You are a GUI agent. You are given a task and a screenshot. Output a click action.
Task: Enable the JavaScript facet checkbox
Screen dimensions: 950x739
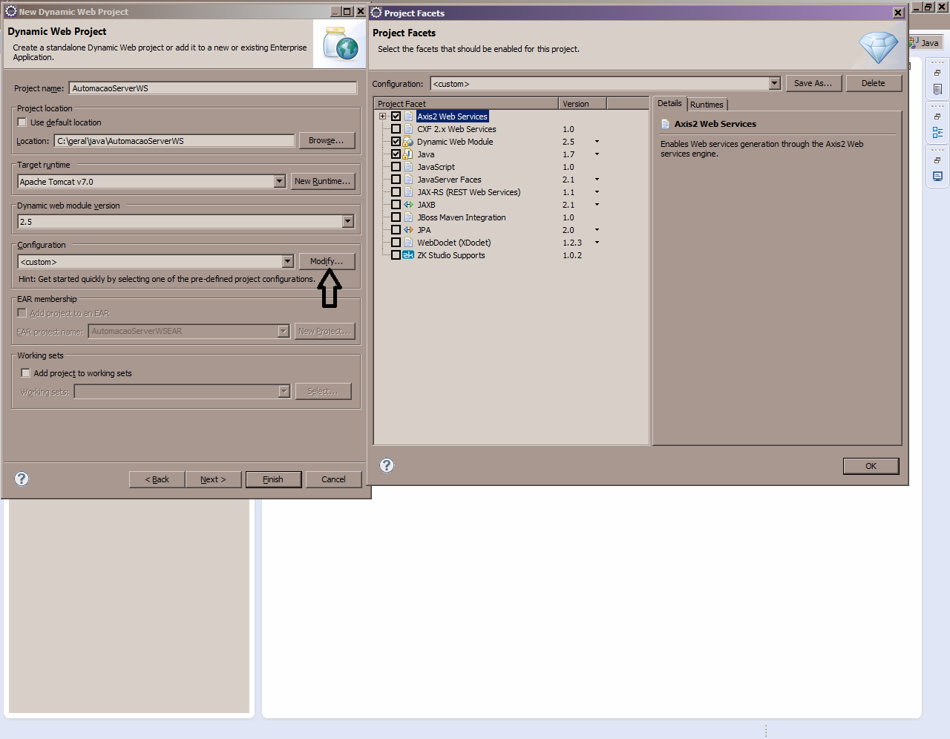396,166
